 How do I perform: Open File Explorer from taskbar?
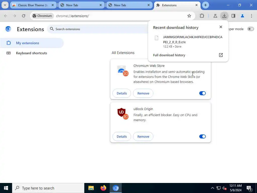pyautogui.click(x=91, y=188)
